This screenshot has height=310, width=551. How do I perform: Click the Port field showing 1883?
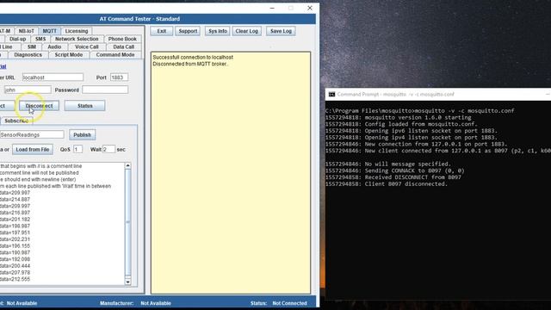click(119, 77)
